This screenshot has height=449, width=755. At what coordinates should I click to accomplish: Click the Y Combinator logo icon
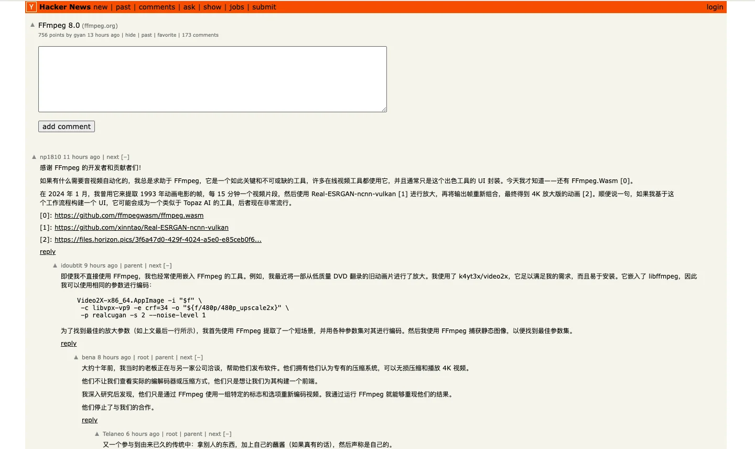pyautogui.click(x=31, y=7)
